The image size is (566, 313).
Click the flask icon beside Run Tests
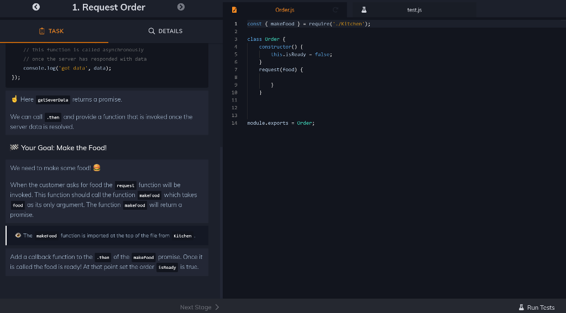tap(521, 307)
